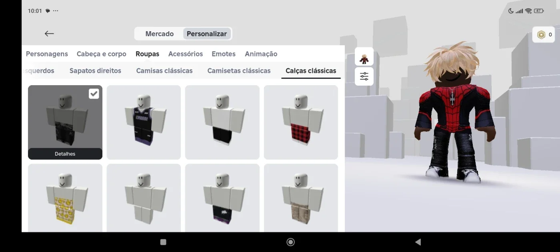Select the red plaid pants item
Screen dimensions: 560x252
[x=301, y=122]
